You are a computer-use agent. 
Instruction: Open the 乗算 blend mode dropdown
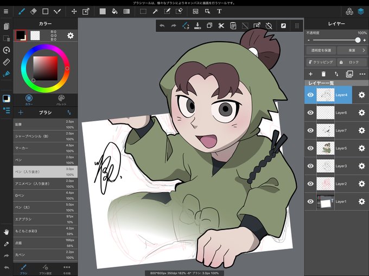coord(352,50)
